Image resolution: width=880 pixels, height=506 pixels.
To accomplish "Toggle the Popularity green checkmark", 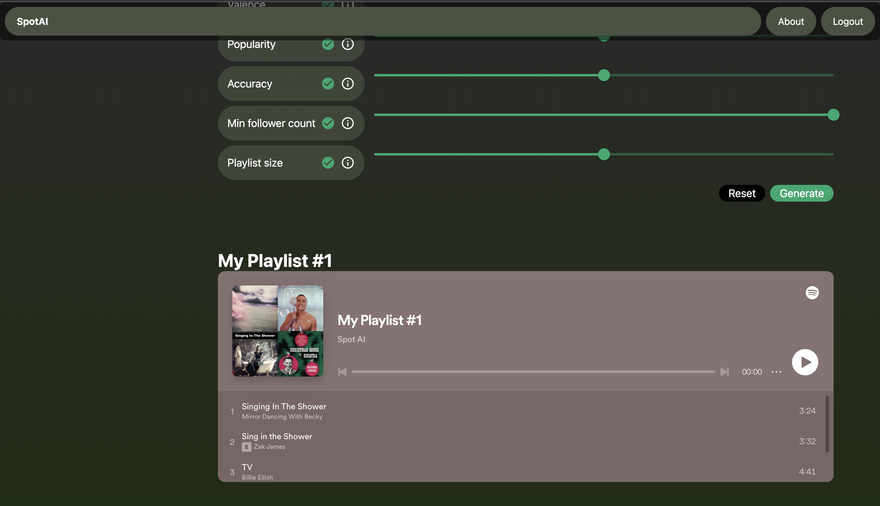I will pos(328,44).
